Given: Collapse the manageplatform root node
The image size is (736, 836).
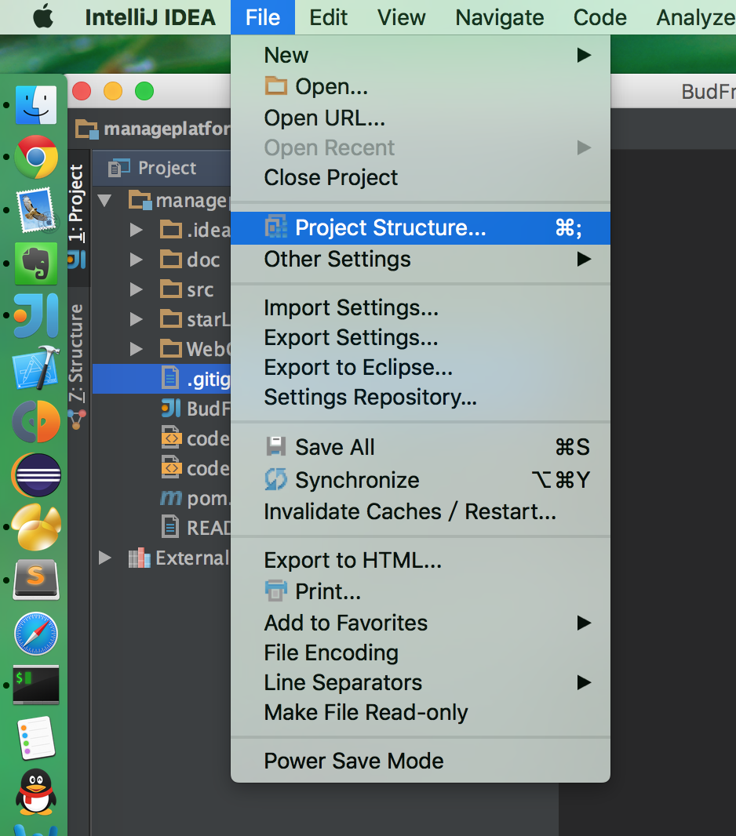Looking at the screenshot, I should coord(104,201).
